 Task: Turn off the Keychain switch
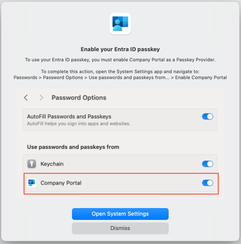pyautogui.click(x=207, y=164)
